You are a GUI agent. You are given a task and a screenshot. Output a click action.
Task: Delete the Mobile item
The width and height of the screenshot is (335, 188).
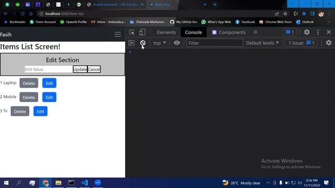click(29, 97)
